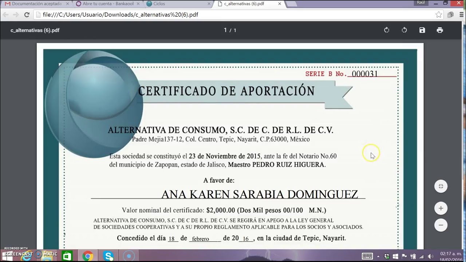Go forward in browser history
466x262 pixels.
click(x=16, y=15)
